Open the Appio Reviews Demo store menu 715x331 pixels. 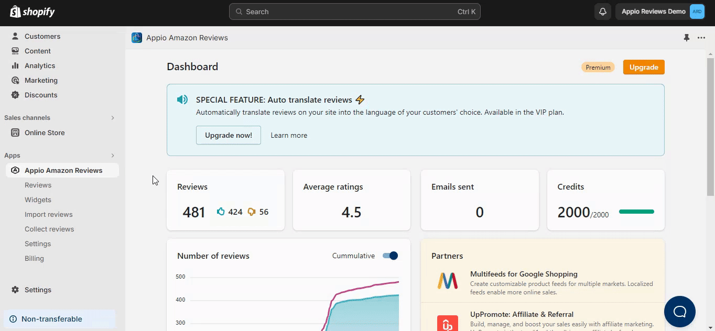coord(661,12)
